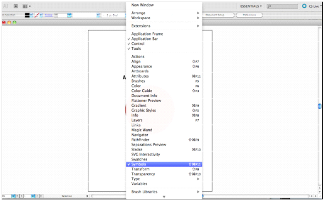The width and height of the screenshot is (324, 201).
Task: Open the Graphic Styles panel
Action: coord(164,110)
